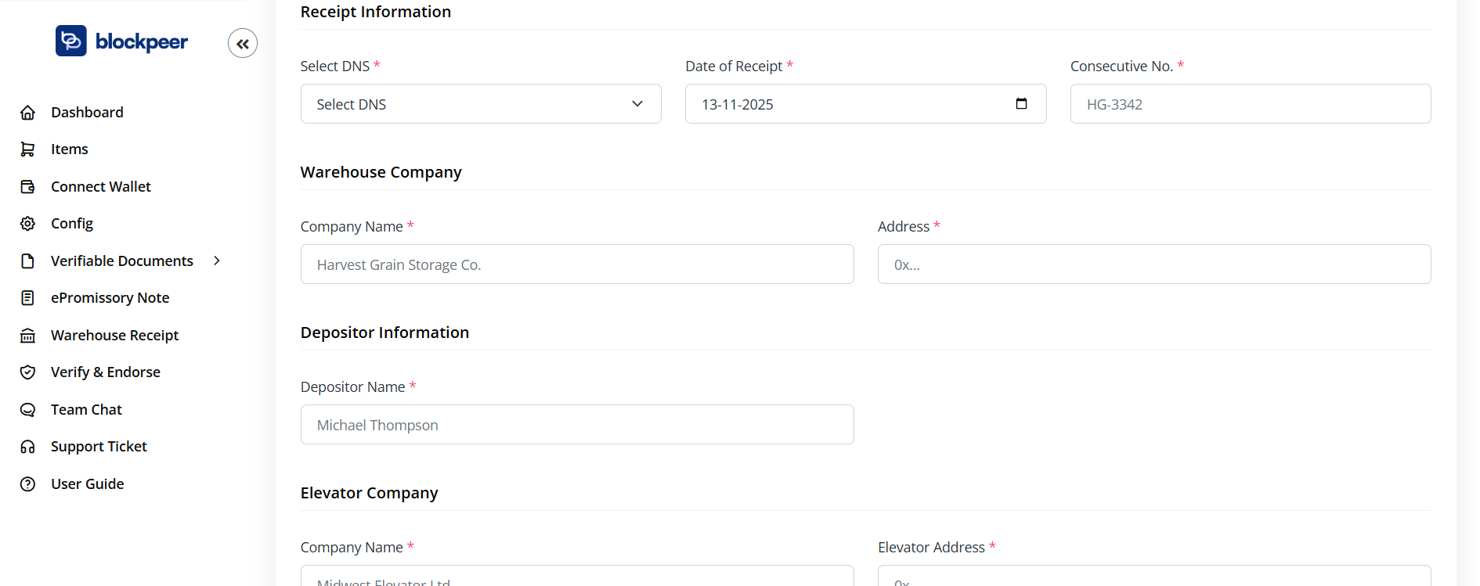Open Dashboard from the sidebar
This screenshot has height=586, width=1480.
pos(87,112)
